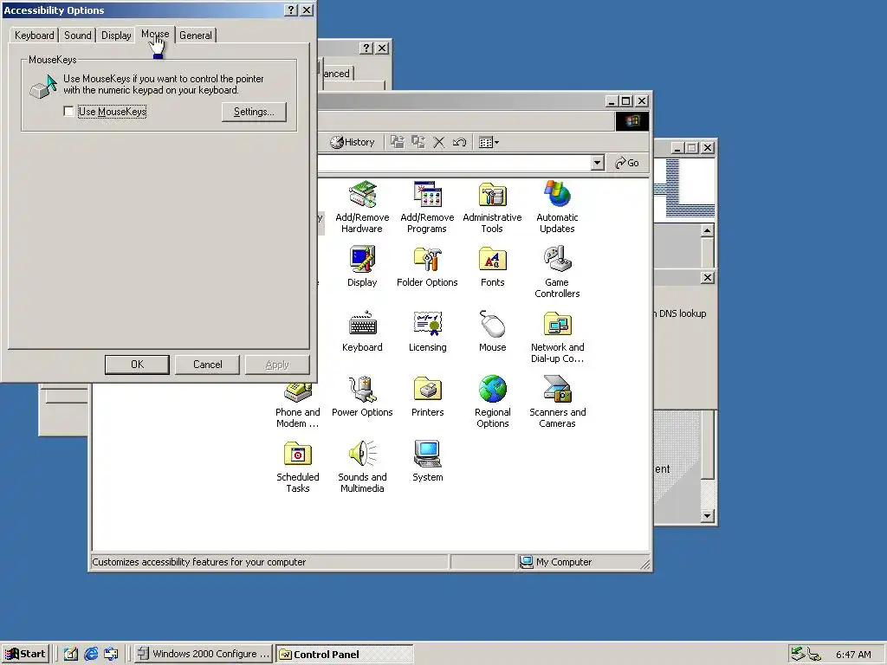Open the Start menu

point(25,654)
